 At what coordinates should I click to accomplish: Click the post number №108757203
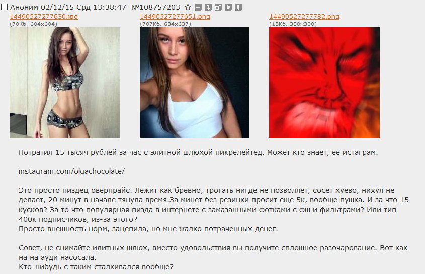pyautogui.click(x=155, y=7)
